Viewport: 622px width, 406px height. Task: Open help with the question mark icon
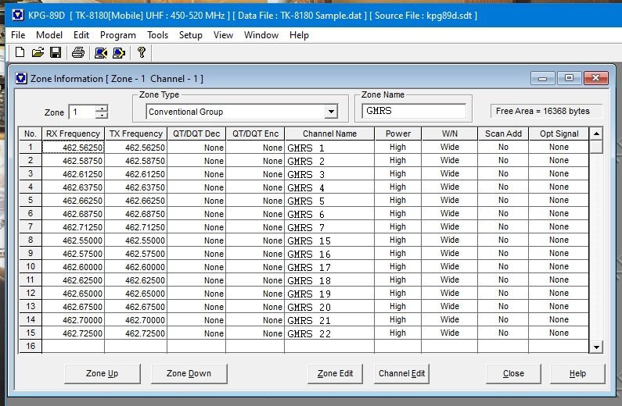click(x=142, y=52)
